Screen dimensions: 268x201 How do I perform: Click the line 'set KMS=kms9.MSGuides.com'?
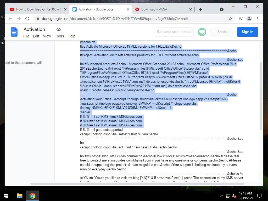(x=111, y=125)
